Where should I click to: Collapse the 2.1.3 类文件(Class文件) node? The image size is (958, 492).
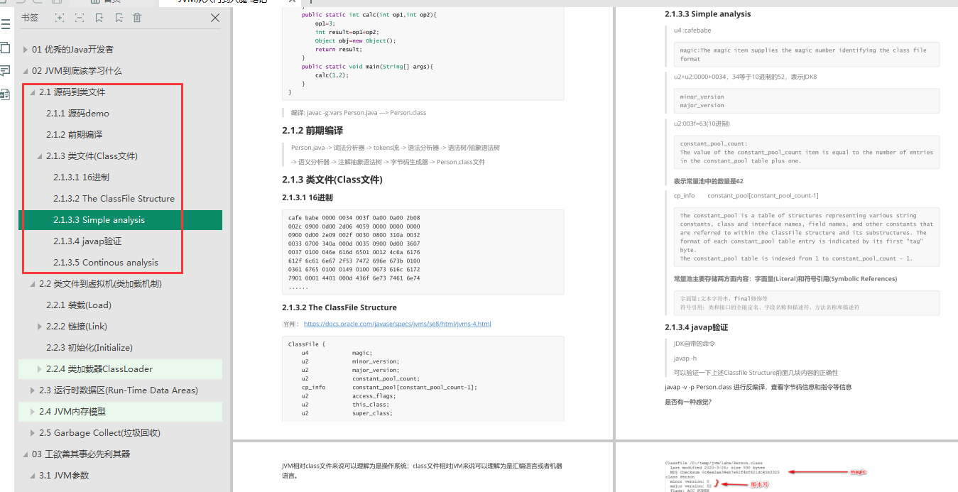[40, 156]
